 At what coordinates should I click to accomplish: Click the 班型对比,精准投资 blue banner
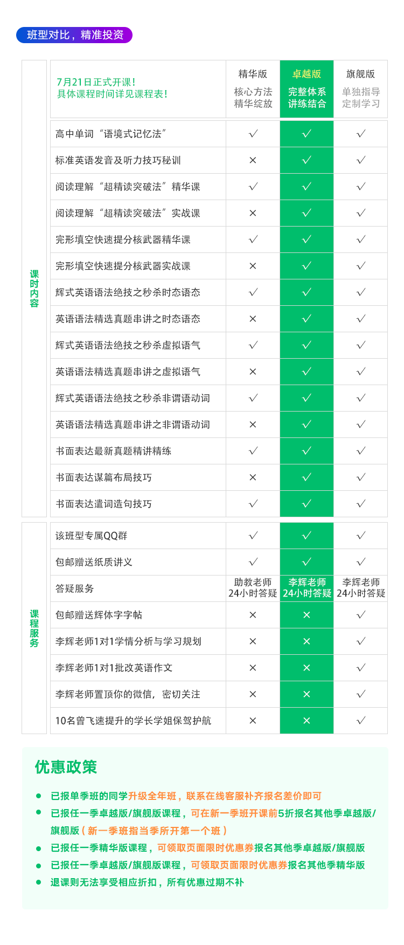coord(74,35)
